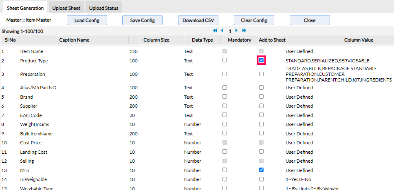Click the Close button
394x190 pixels.
click(x=310, y=20)
